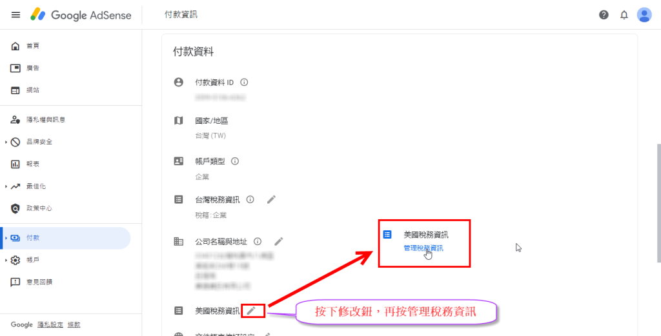Edit 台灣稅務資訊 with pencil icon
The height and width of the screenshot is (336, 661).
pyautogui.click(x=272, y=199)
